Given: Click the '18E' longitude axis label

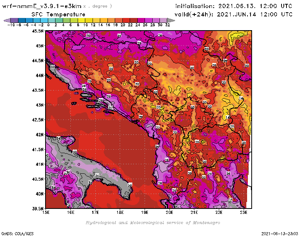Looking at the screenshot, I should point(120,212).
